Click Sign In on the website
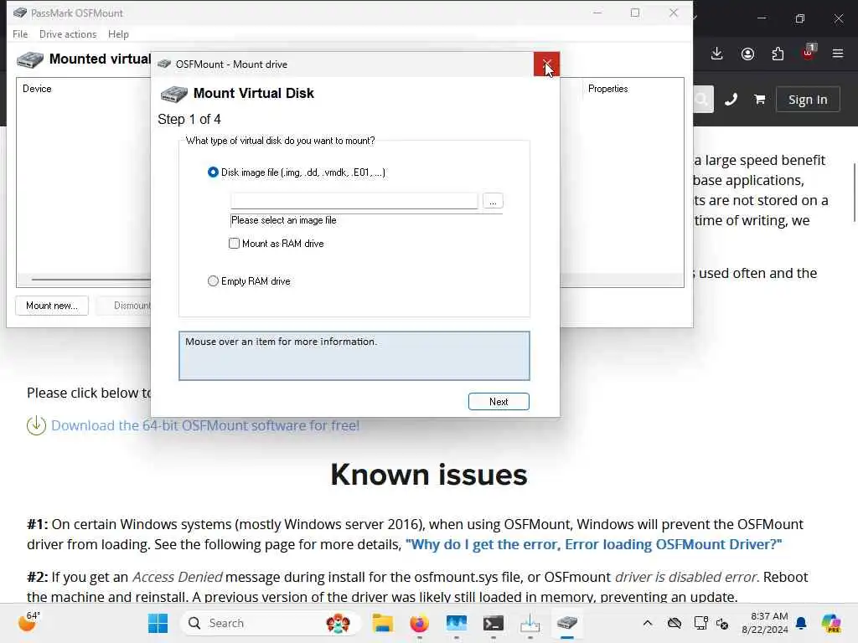Viewport: 858px width, 643px height. click(x=808, y=100)
